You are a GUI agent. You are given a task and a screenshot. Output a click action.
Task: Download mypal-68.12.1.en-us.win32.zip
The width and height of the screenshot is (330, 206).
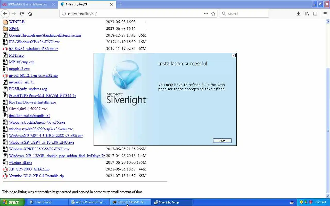click(x=33, y=75)
